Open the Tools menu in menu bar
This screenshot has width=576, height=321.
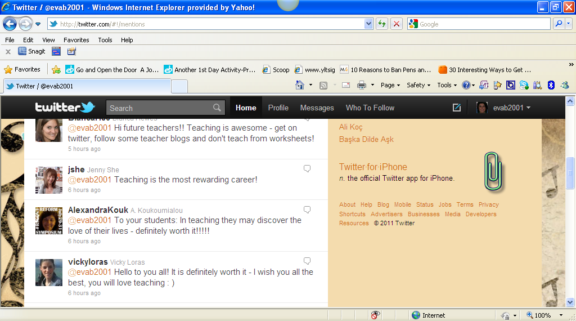point(105,40)
